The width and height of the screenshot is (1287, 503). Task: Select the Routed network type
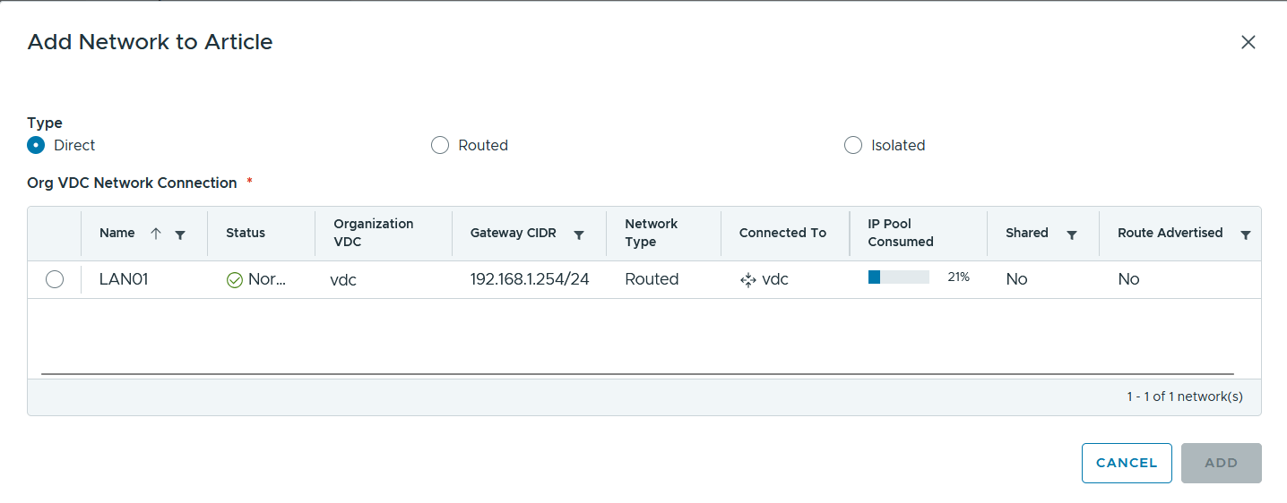click(x=440, y=145)
